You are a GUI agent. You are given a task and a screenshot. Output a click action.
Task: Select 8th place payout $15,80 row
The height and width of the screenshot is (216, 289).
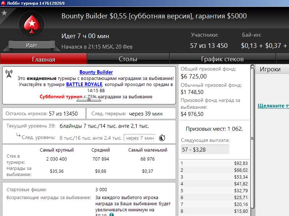tap(214, 211)
